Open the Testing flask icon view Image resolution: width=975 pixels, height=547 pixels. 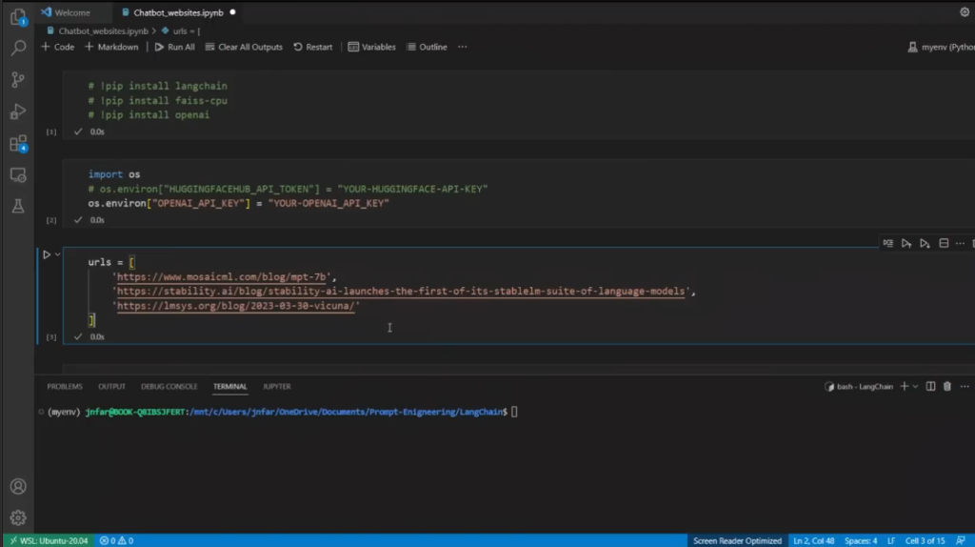17,206
